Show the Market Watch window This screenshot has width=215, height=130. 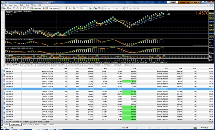[x=14, y=8]
